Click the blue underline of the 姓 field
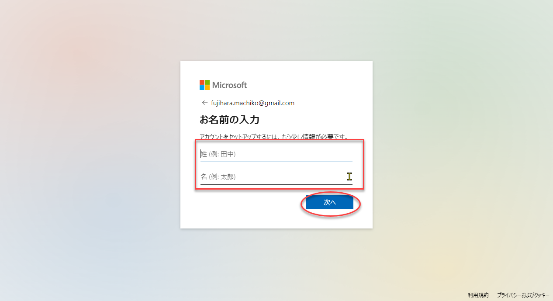The image size is (553, 301). [276, 162]
